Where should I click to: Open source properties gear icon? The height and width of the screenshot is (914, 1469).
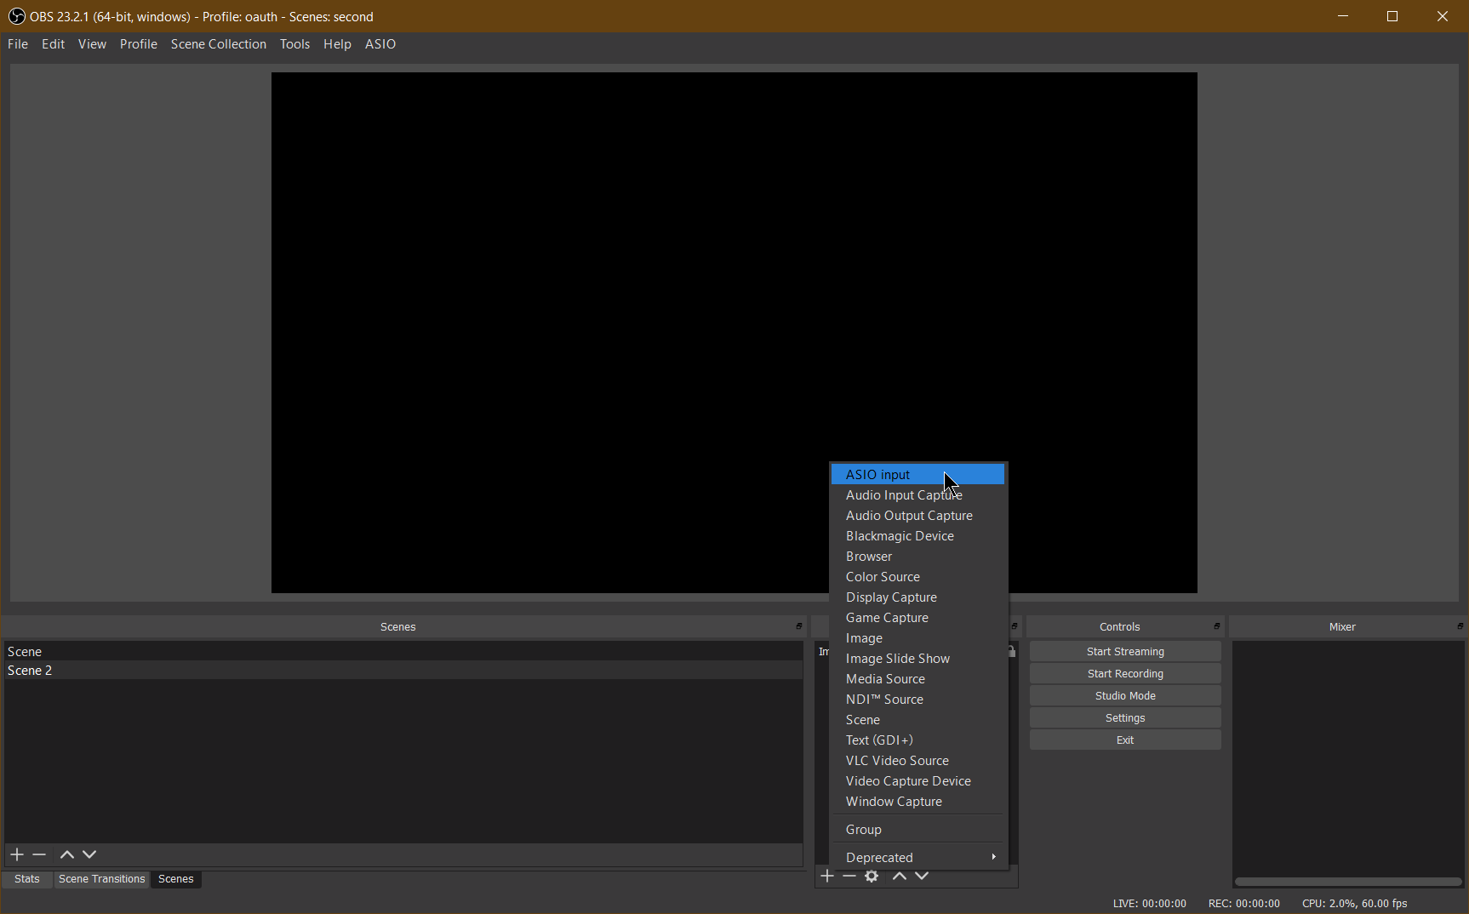(x=872, y=876)
